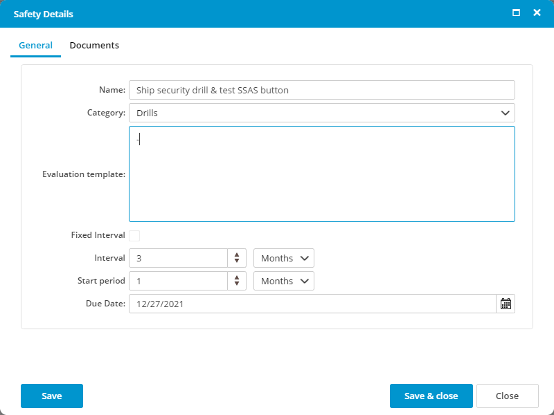Select the General tab
Viewport: 554px width, 415px height.
pos(35,46)
